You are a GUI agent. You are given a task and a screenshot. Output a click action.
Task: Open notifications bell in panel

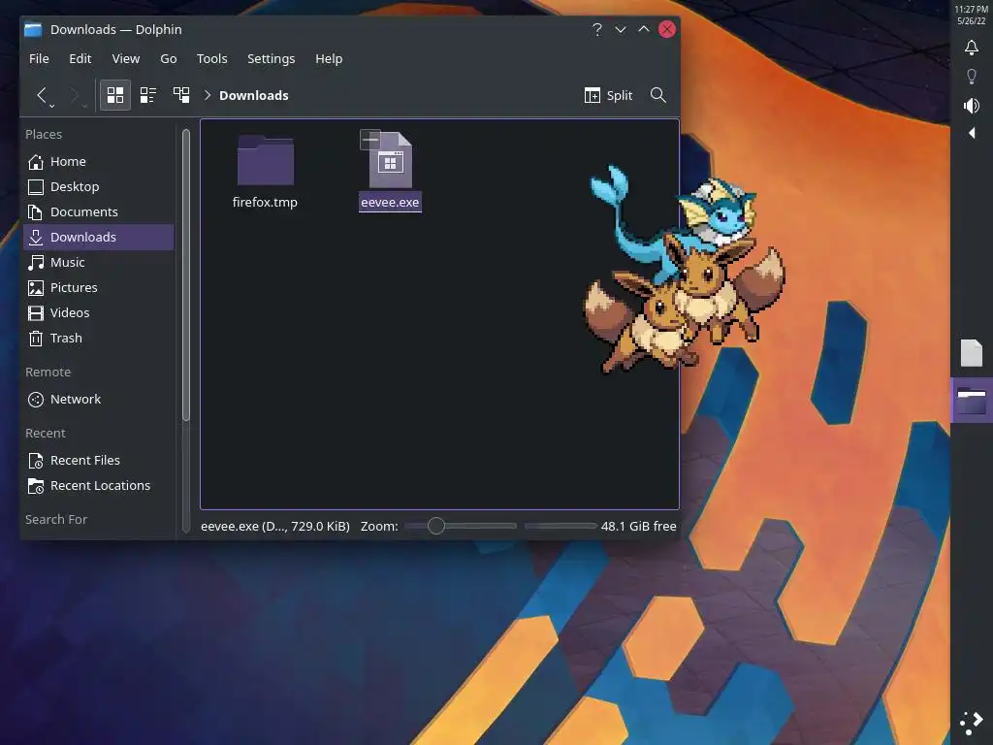[x=971, y=48]
